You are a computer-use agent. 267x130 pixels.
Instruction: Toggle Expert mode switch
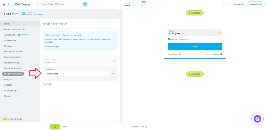click(6, 119)
